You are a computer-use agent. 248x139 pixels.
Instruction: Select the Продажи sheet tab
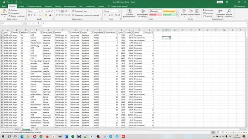(x=26, y=129)
